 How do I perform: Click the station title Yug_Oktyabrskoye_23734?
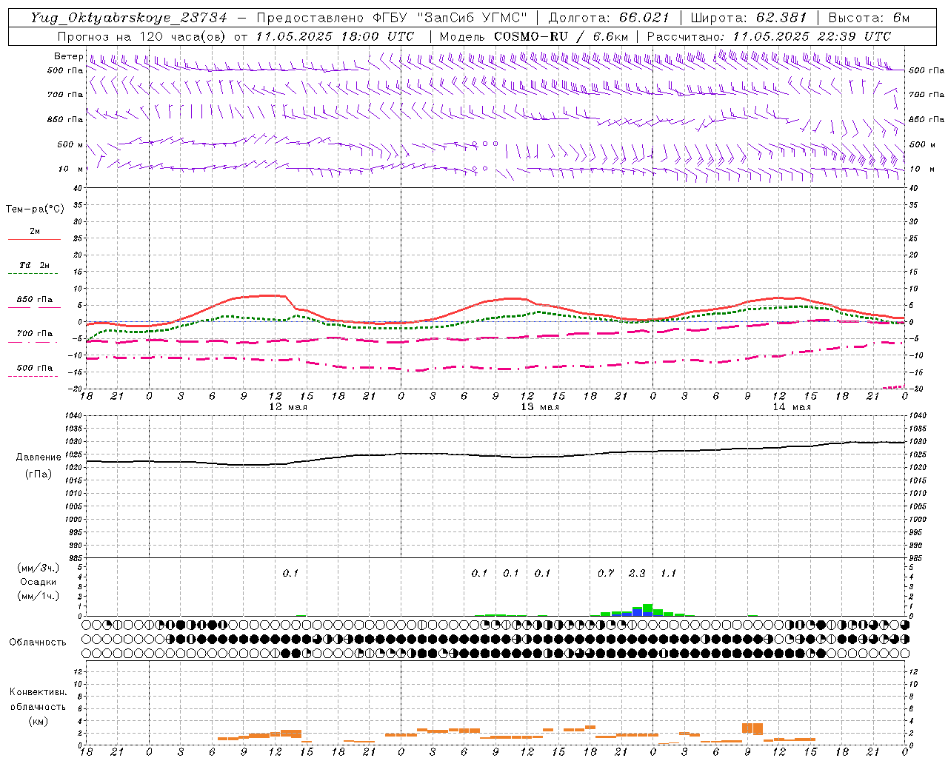coord(129,18)
